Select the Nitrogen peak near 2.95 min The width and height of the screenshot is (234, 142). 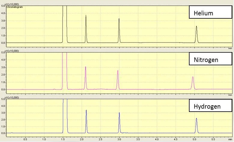(118, 80)
